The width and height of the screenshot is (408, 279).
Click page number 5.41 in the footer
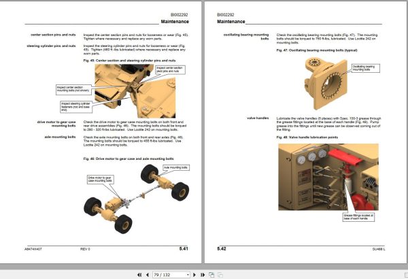pyautogui.click(x=184, y=249)
